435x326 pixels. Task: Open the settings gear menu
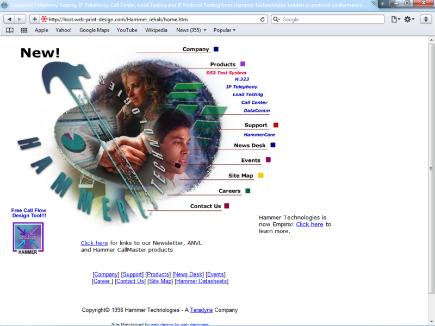pyautogui.click(x=409, y=20)
